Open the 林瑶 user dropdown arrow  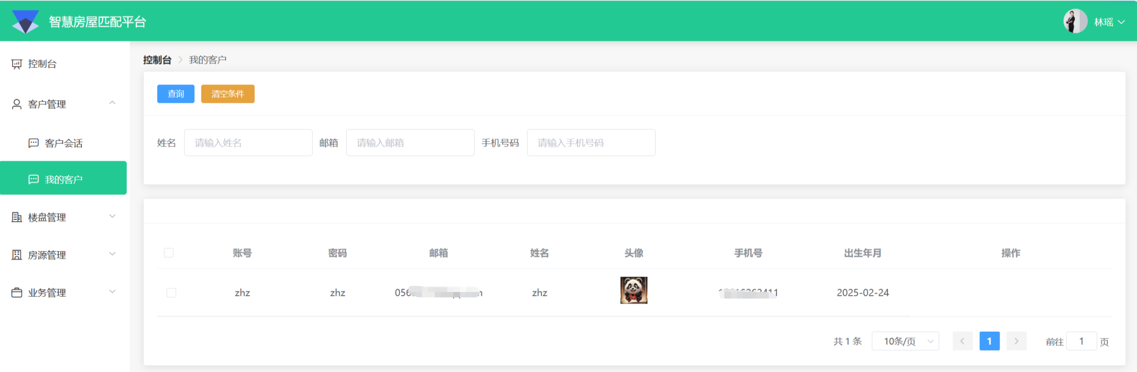pos(1122,22)
